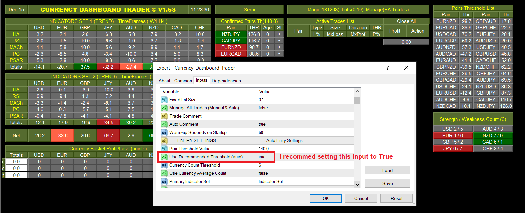Click the Action column header in trades list
525x213 pixels.
[x=418, y=31]
